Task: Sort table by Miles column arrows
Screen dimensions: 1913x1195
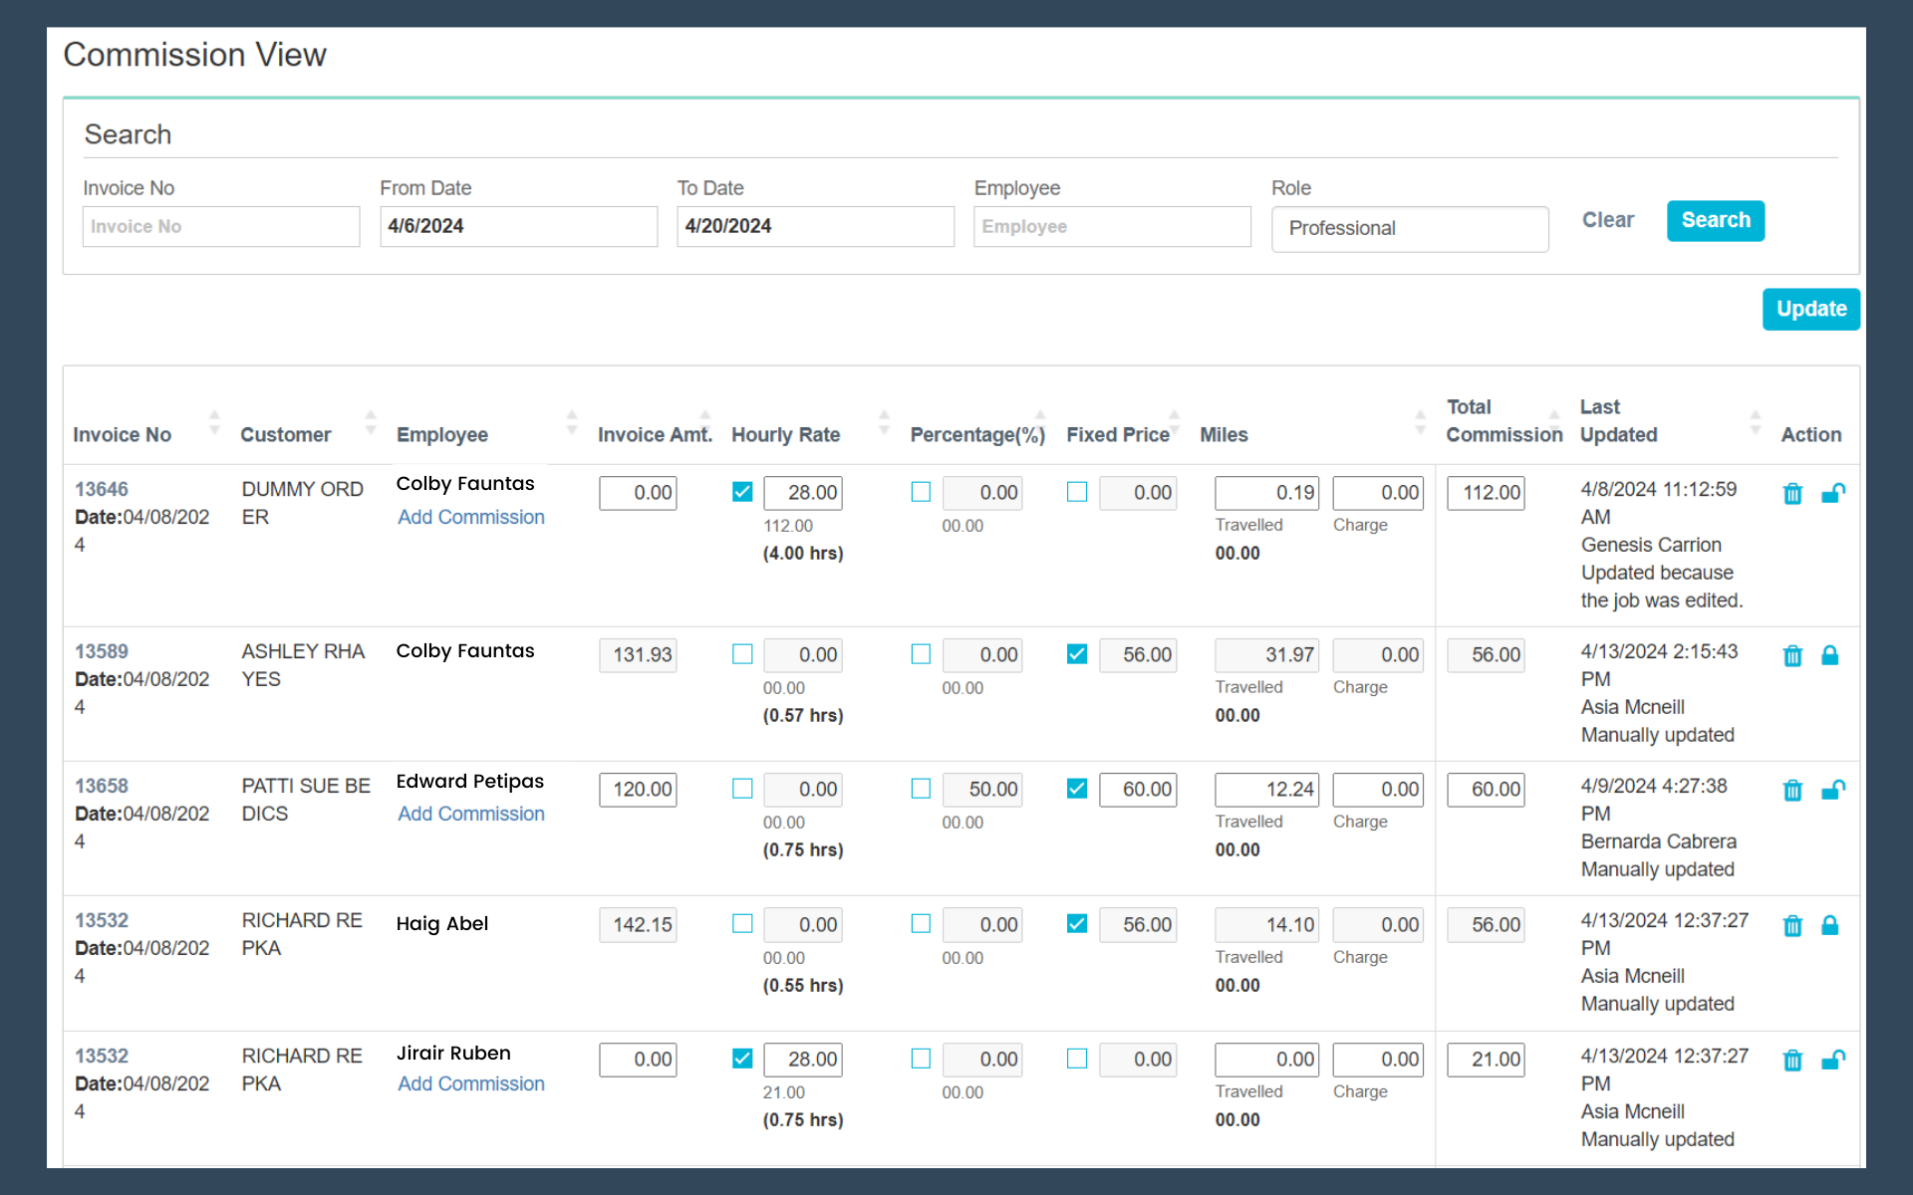Action: [x=1420, y=422]
